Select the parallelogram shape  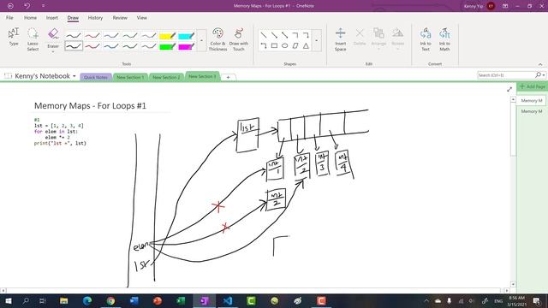pyautogui.click(x=295, y=45)
